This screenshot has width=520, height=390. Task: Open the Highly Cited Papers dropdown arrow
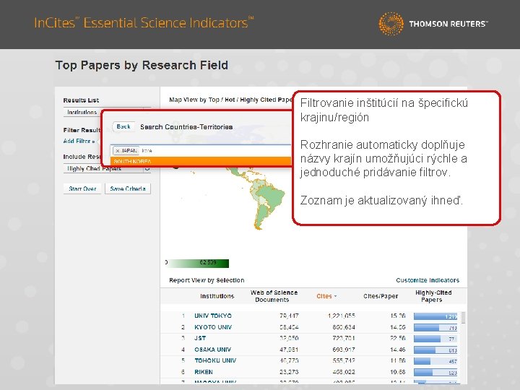[x=147, y=169]
